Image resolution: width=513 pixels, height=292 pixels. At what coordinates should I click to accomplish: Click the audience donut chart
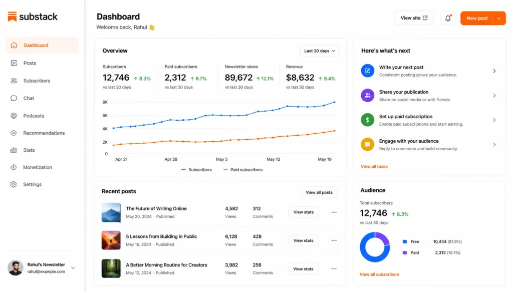coord(375,247)
